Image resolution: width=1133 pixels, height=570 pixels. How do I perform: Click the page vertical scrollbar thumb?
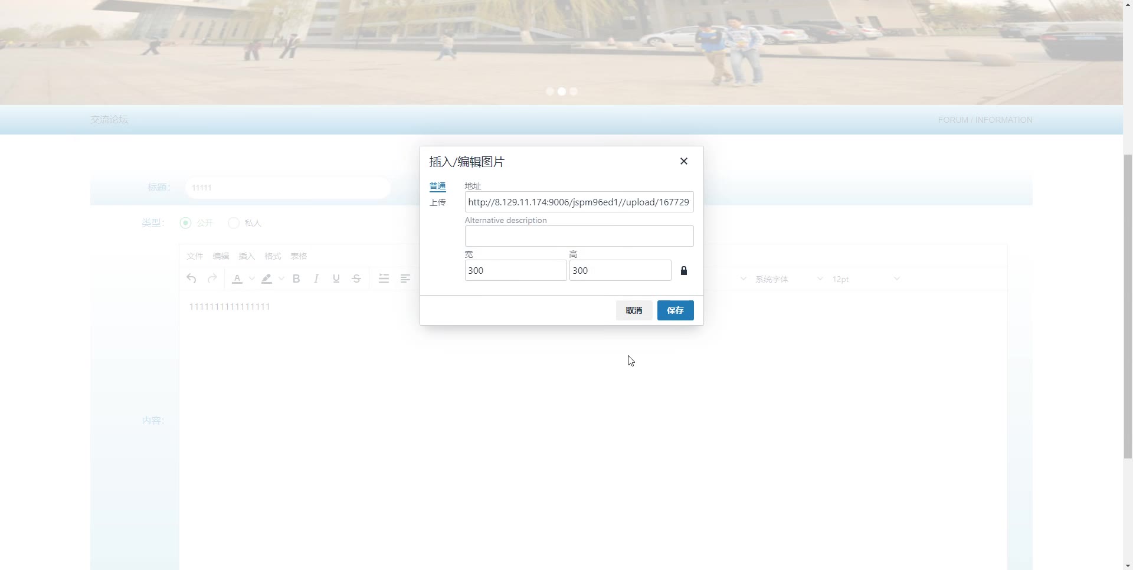[x=1128, y=306]
